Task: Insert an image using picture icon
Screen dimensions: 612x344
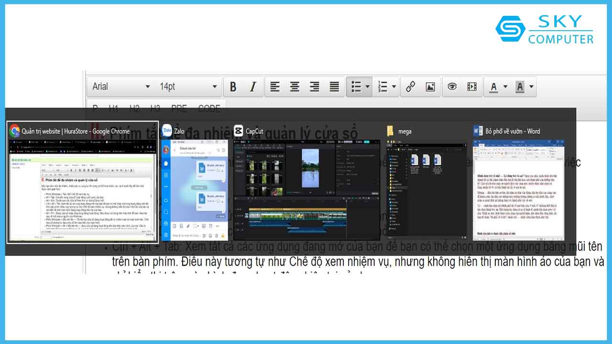Action: (x=430, y=87)
